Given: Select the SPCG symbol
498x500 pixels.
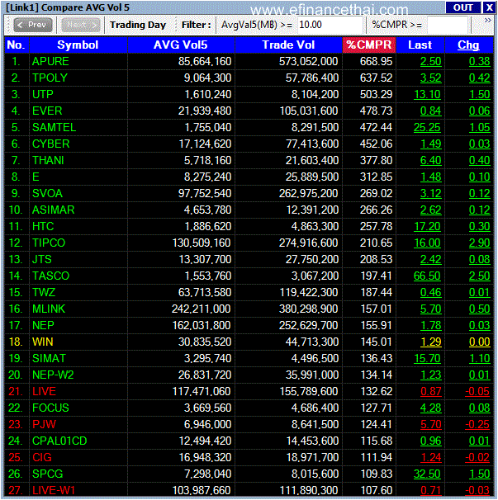Looking at the screenshot, I should (47, 474).
